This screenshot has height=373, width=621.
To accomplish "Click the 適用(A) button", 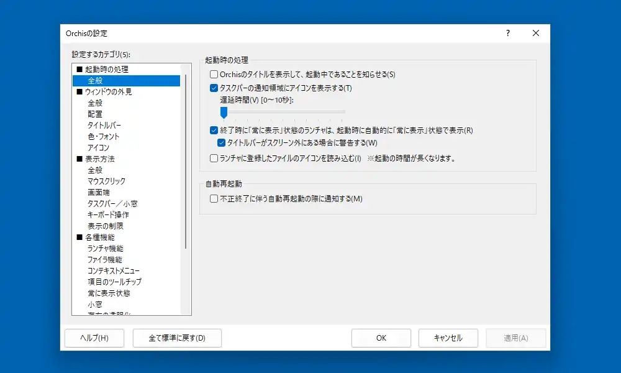I will point(515,338).
